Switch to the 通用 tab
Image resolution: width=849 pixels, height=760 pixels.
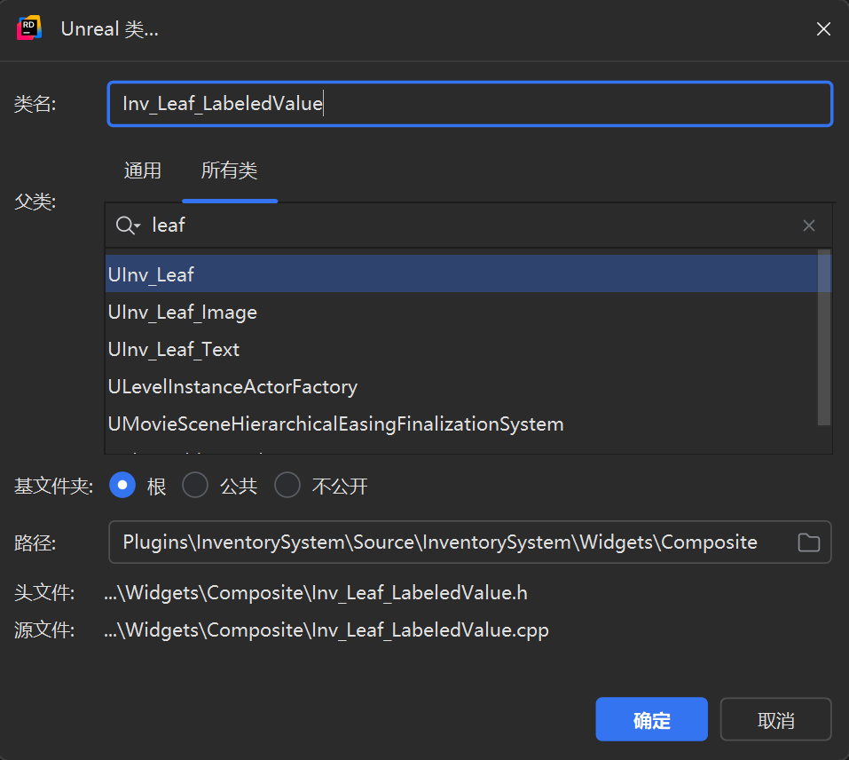click(143, 170)
